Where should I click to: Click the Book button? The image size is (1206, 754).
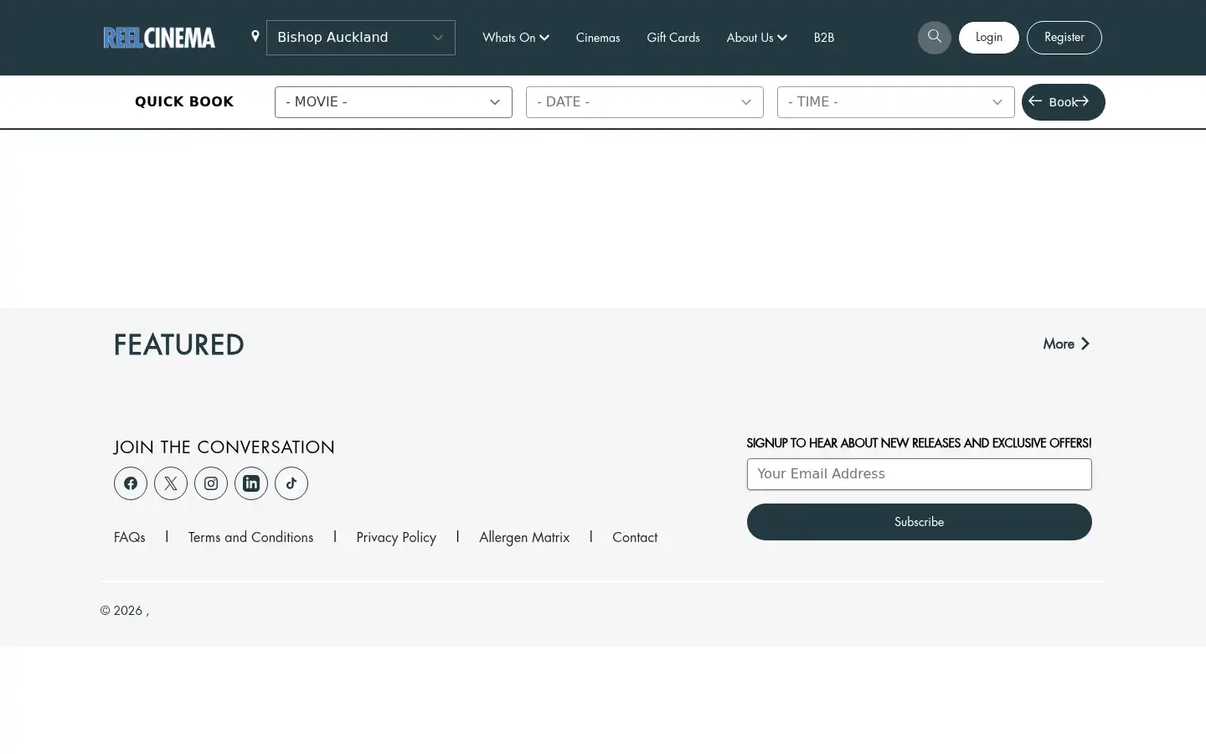(x=1064, y=102)
